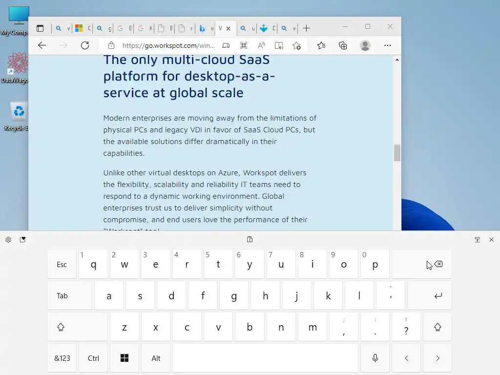Click heading "The only multi-cloud SaaS"
This screenshot has height=375, width=500.
pos(187,60)
